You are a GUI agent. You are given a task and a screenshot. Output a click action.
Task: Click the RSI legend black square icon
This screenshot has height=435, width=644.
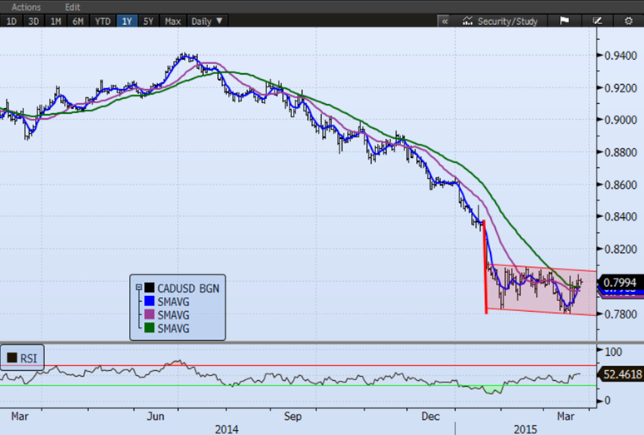tap(12, 358)
